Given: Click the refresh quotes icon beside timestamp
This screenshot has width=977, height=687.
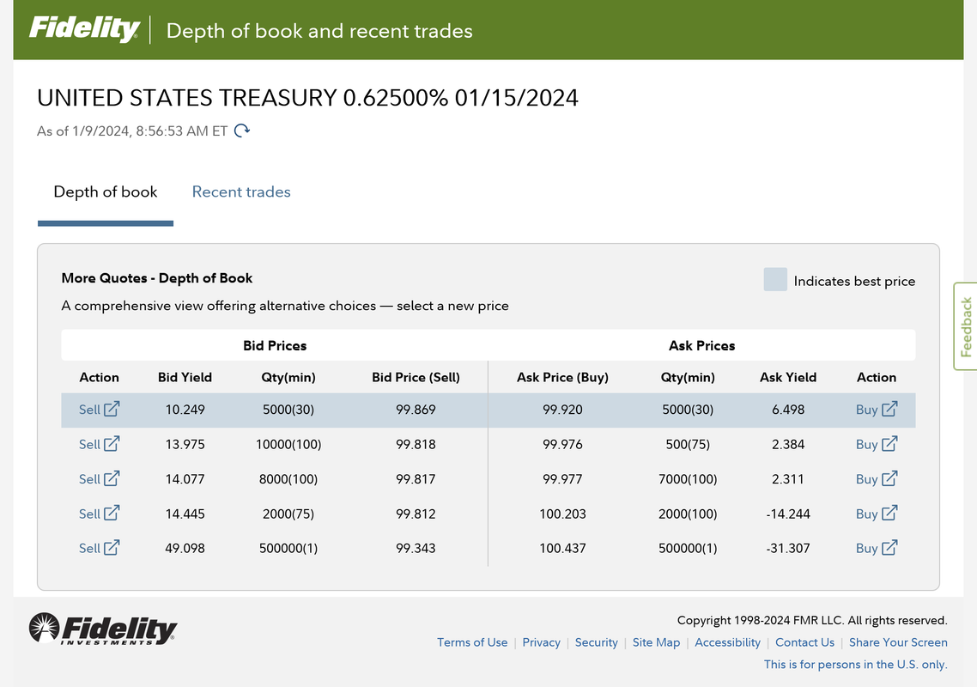Looking at the screenshot, I should 242,131.
